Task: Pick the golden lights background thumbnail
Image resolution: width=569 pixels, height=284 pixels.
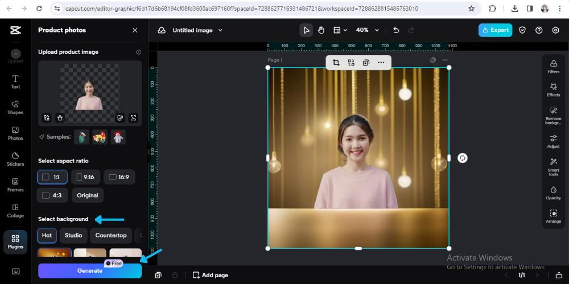Action: [55, 253]
